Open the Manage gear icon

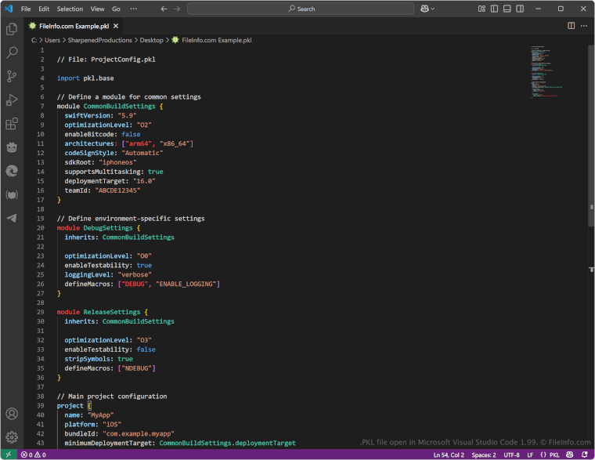tap(12, 437)
